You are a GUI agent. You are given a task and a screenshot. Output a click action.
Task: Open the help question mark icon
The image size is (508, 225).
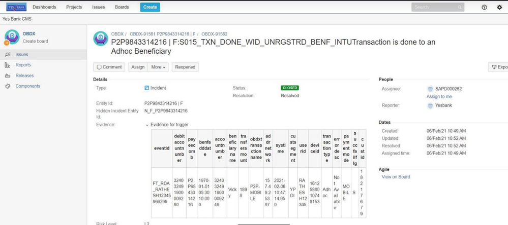484,7
